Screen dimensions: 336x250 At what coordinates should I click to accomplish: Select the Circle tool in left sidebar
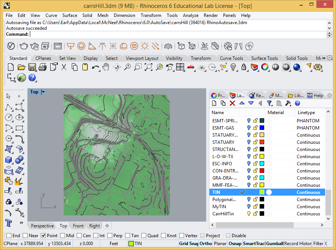coord(9,117)
